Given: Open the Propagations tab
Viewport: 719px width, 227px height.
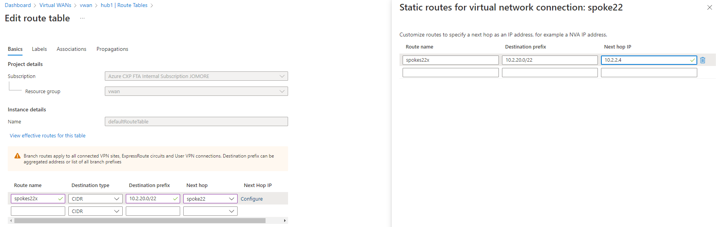Looking at the screenshot, I should point(112,49).
